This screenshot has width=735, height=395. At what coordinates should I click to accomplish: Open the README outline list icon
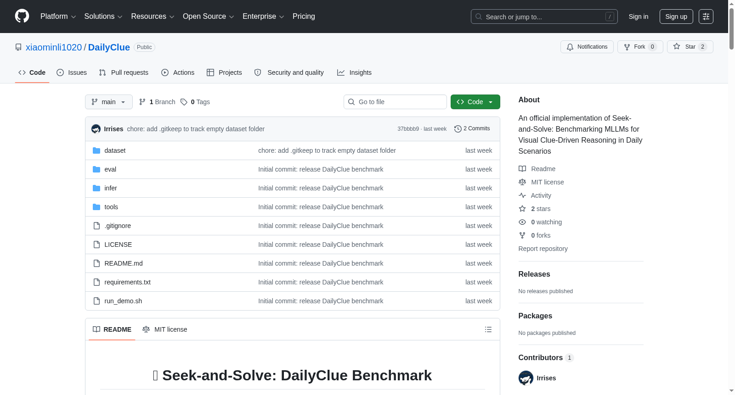pos(488,329)
